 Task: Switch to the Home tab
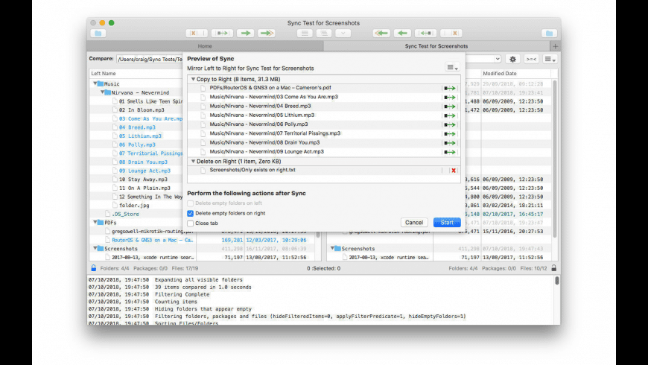click(205, 46)
